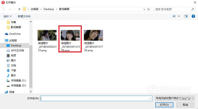This screenshot has width=198, height=109.
Task: Select 影视截图 folder in sidebar
Action: coord(14,27)
